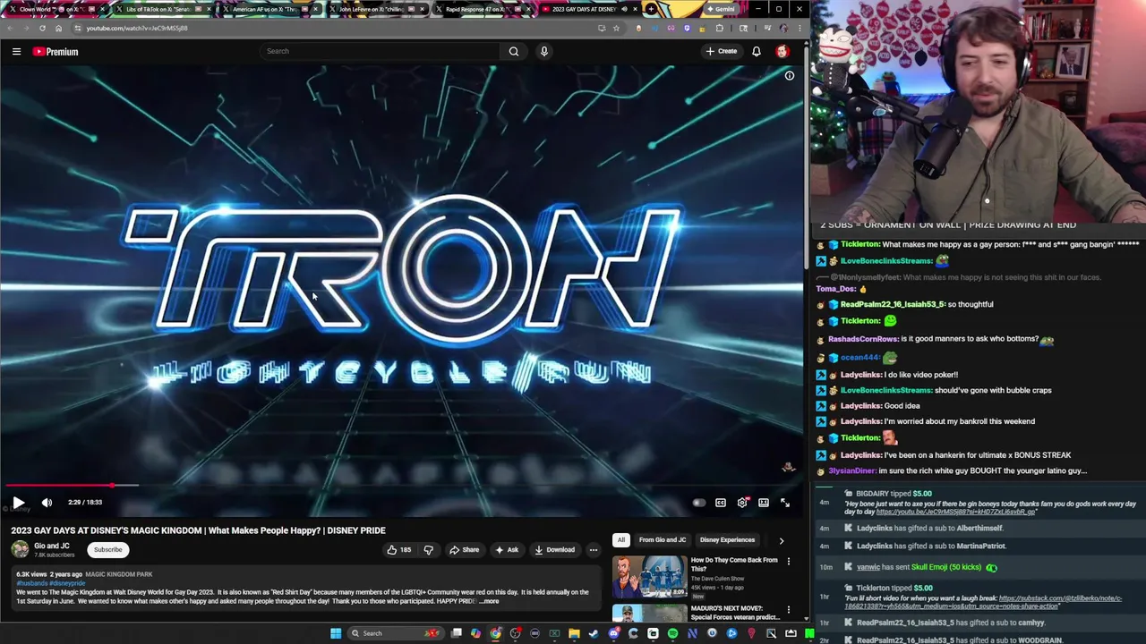Open the YouTube guide hamburger menu
Viewport: 1146px width, 644px height.
(16, 52)
